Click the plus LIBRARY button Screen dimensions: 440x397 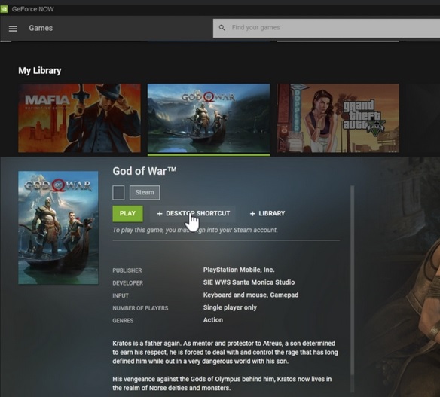tap(267, 213)
